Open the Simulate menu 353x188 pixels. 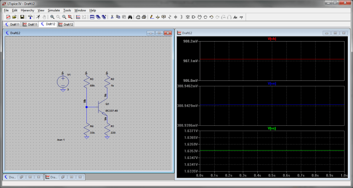pyautogui.click(x=54, y=10)
